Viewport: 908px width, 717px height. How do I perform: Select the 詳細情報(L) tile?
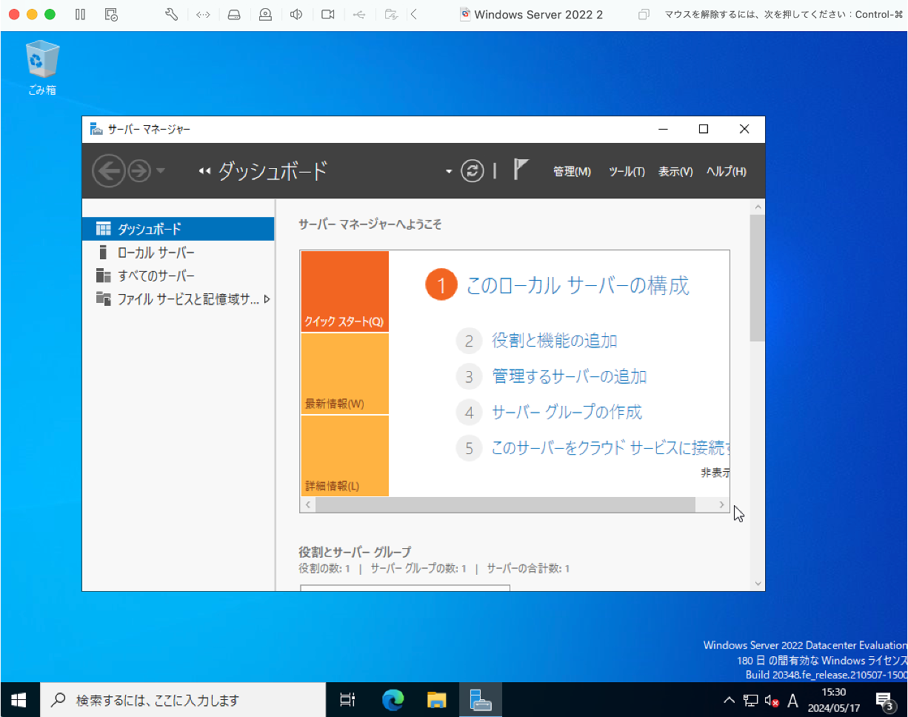(344, 456)
